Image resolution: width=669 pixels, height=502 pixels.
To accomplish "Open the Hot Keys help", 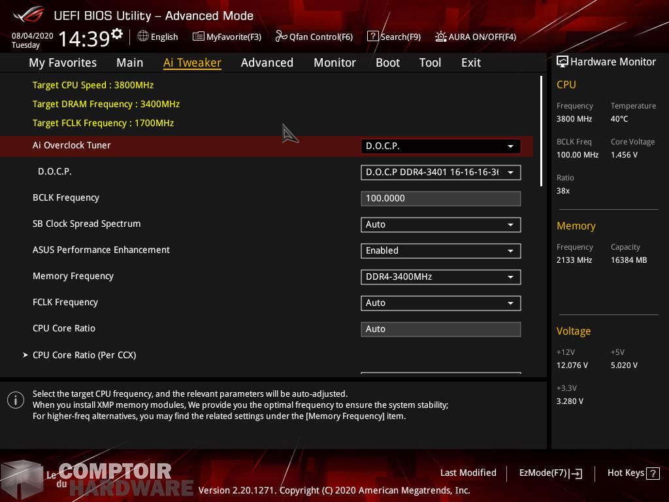I will tap(633, 473).
